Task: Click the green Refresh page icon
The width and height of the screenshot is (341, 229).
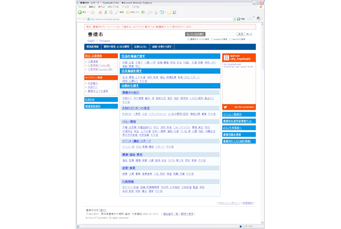Action: (105, 12)
